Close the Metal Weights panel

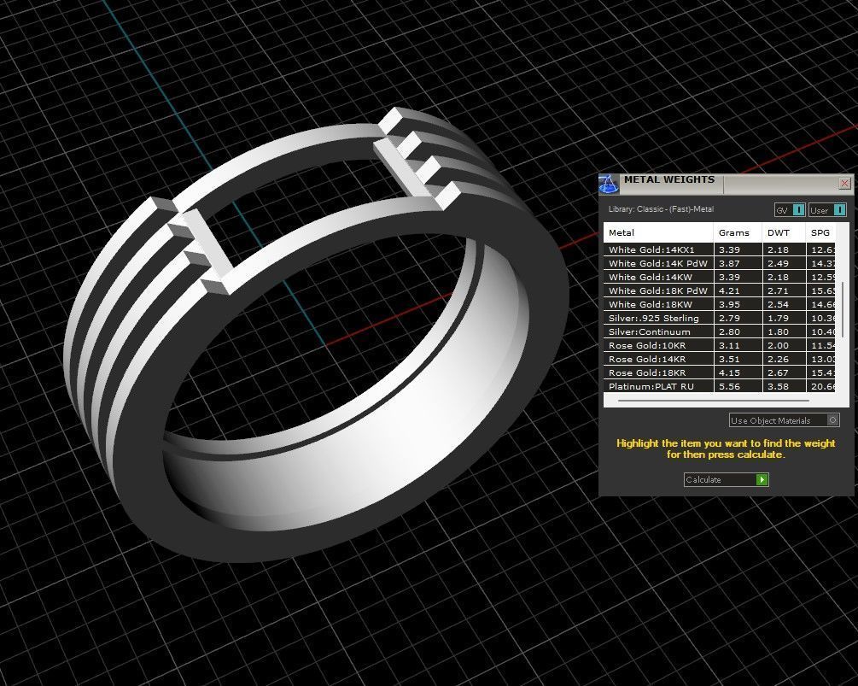(844, 183)
